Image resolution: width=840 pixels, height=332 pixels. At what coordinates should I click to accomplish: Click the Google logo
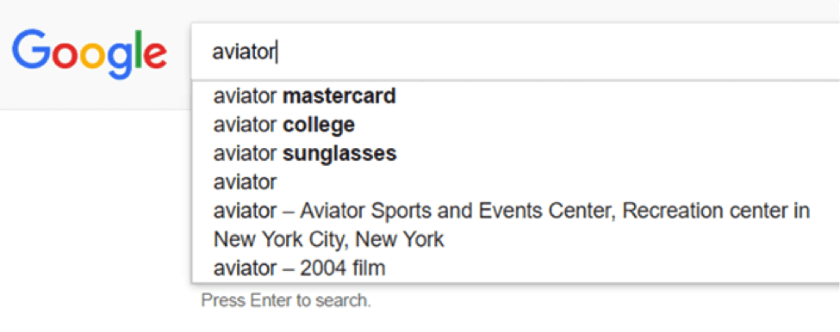point(90,53)
